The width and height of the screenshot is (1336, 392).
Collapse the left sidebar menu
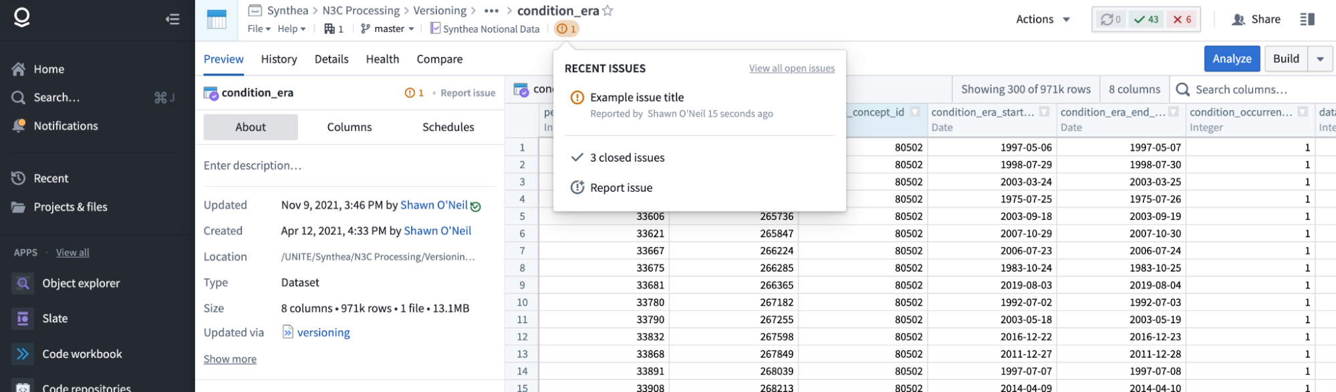coord(172,19)
